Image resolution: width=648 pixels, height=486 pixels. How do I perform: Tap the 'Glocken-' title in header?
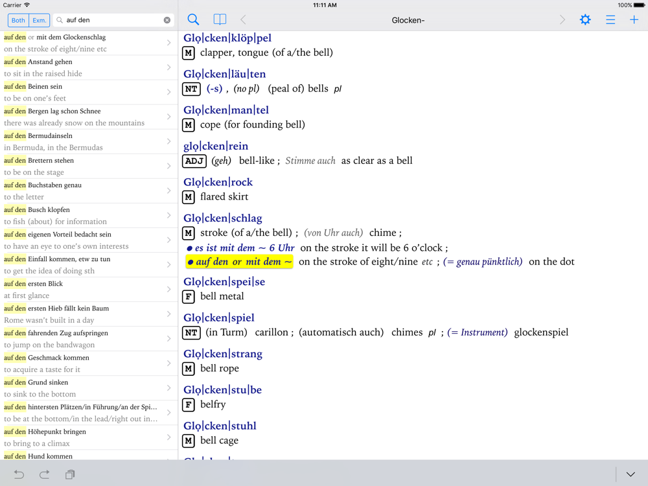coord(408,20)
